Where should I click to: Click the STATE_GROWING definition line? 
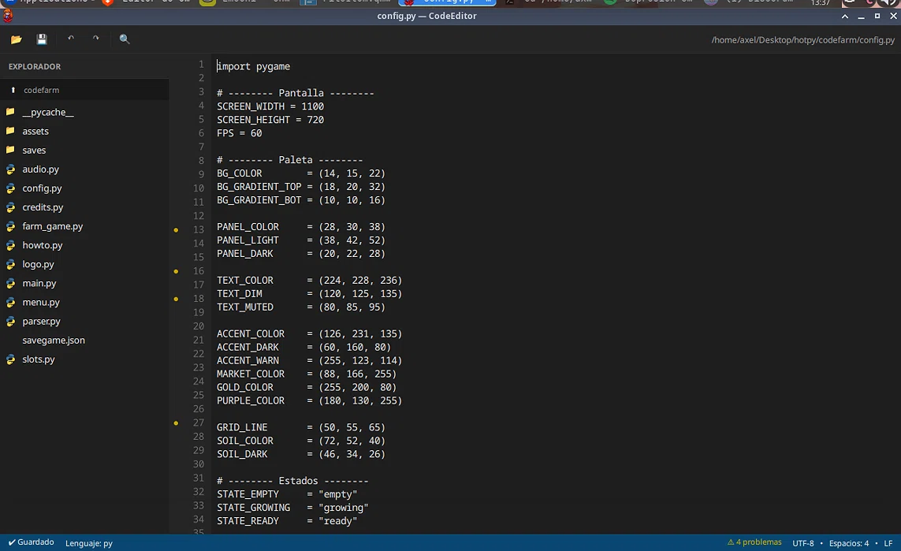click(292, 508)
